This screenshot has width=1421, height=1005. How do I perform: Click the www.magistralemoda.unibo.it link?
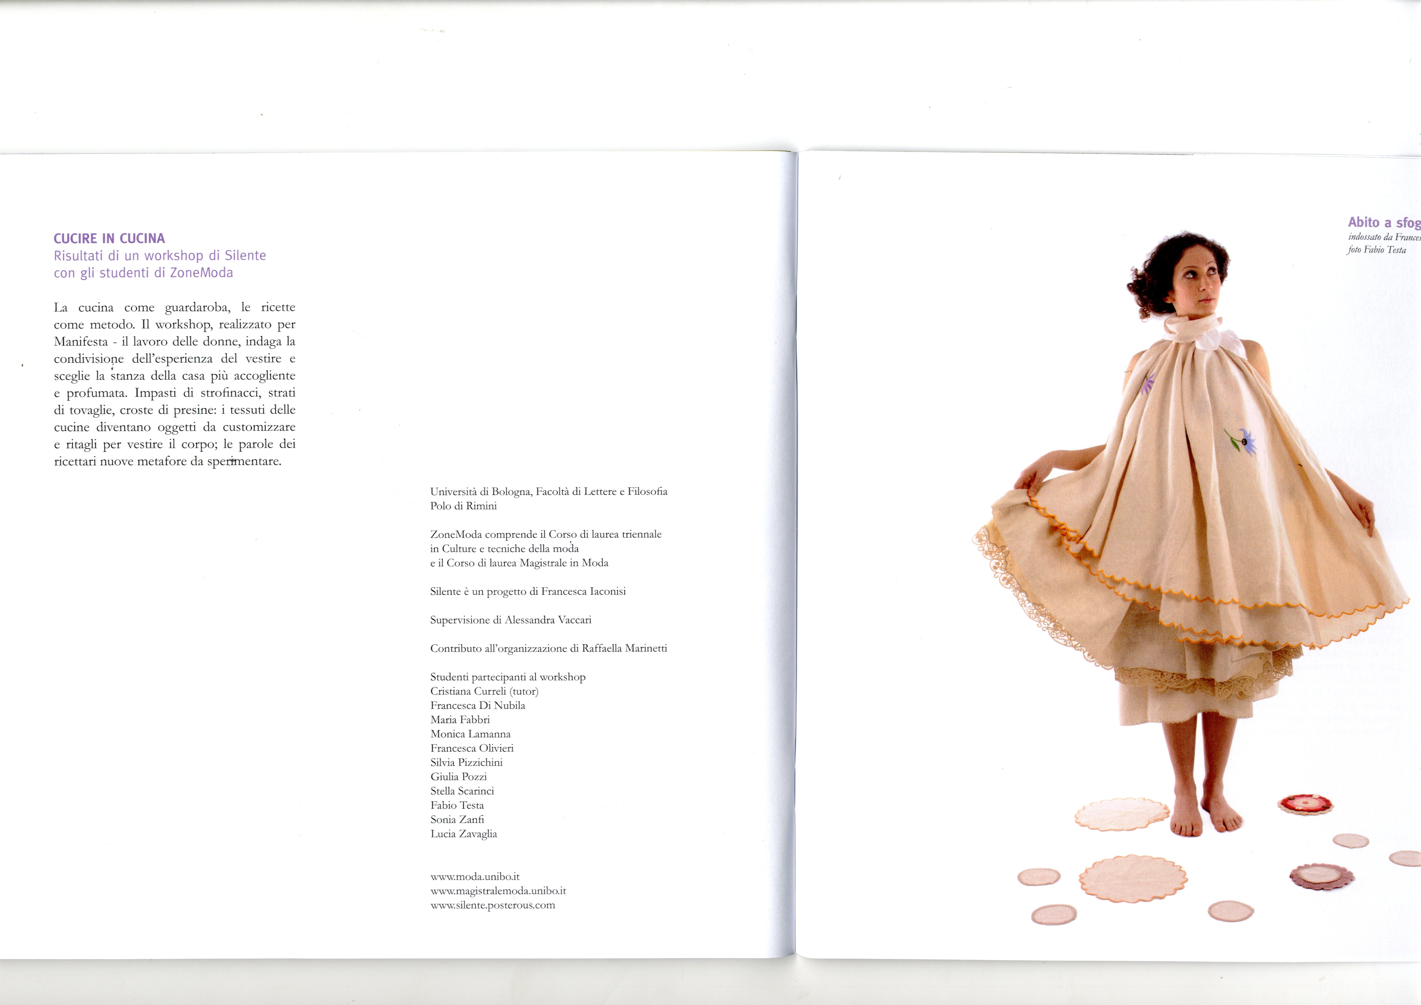pyautogui.click(x=498, y=891)
